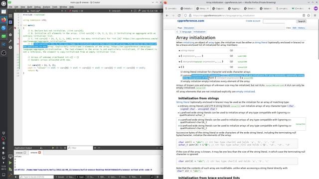Open the Build menu in Qt Creator
Image resolution: width=319 pixels, height=179 pixels.
(30, 7)
